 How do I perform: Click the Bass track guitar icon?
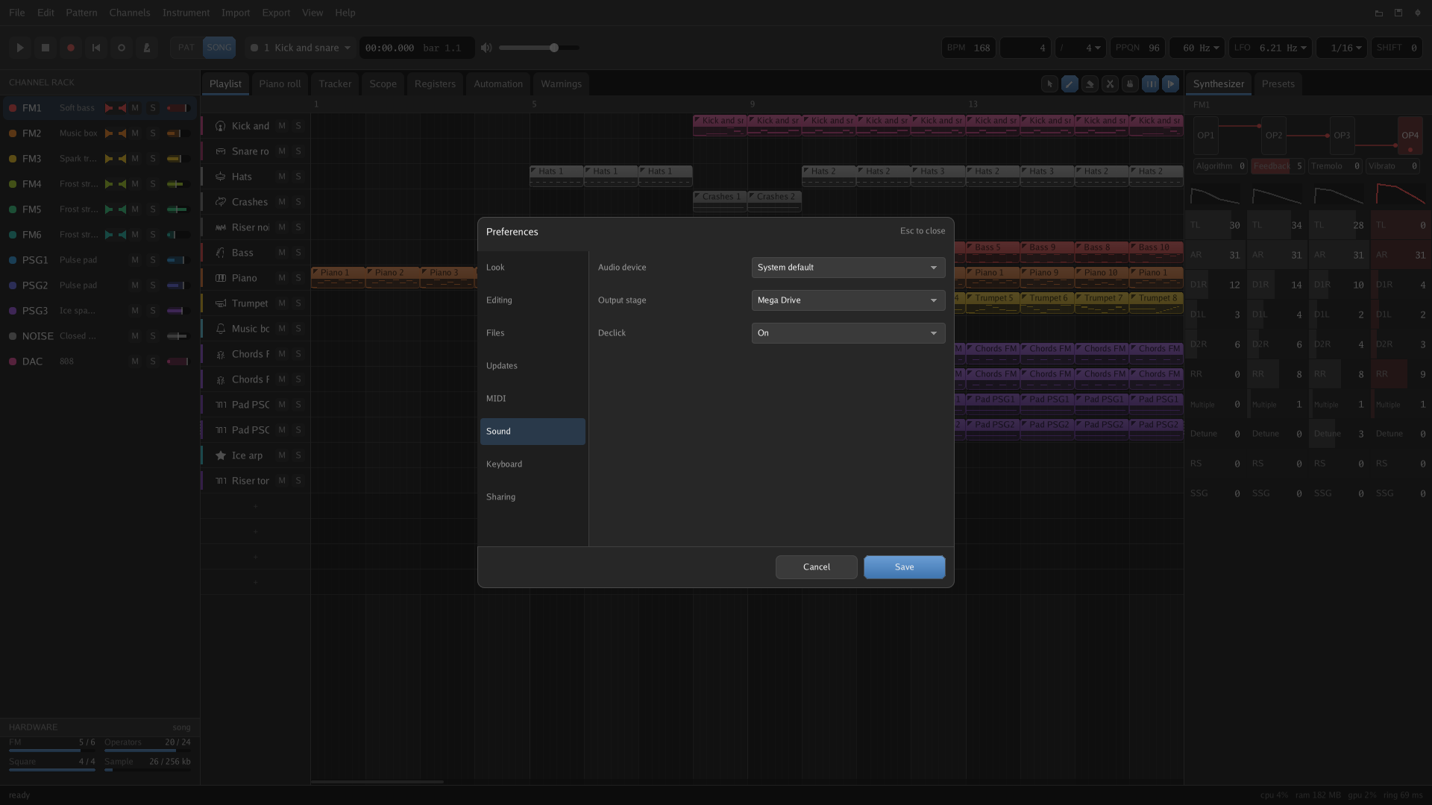tap(221, 253)
